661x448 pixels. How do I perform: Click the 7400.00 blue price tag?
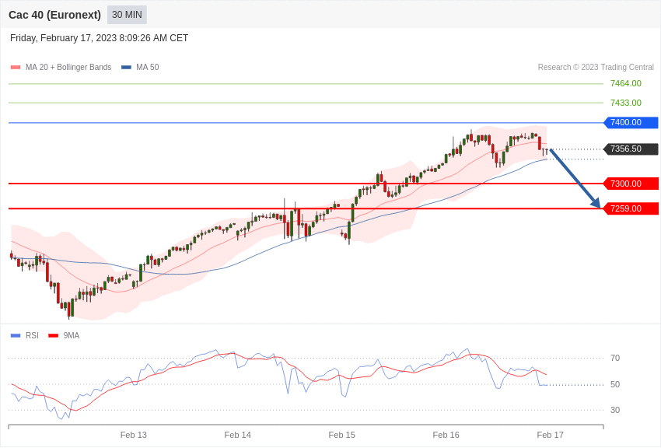coord(631,123)
